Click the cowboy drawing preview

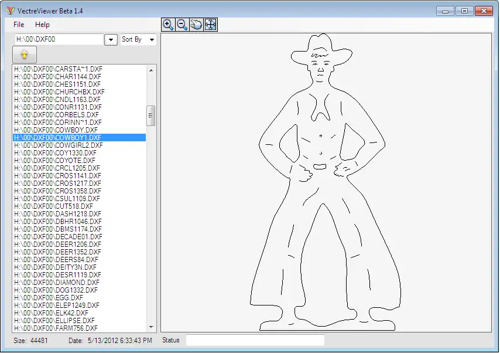coord(326,182)
